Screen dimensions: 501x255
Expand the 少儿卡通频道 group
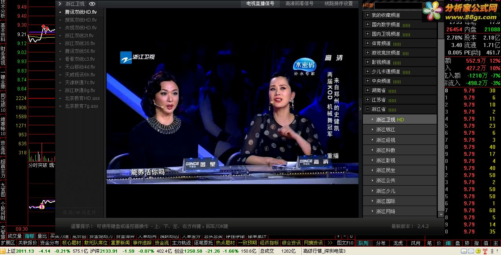368,71
